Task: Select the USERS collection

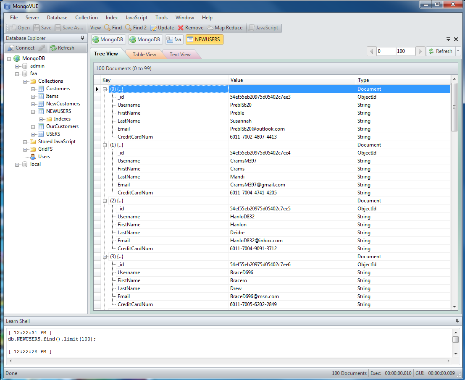Action: click(53, 134)
